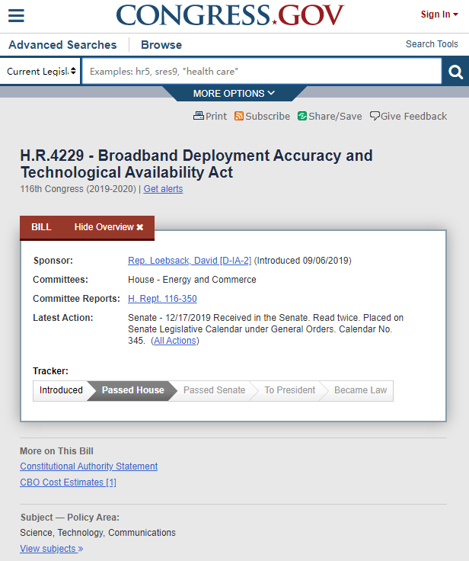Open H. Rept. 116-350 committee report
Image resolution: width=469 pixels, height=561 pixels.
pos(162,298)
